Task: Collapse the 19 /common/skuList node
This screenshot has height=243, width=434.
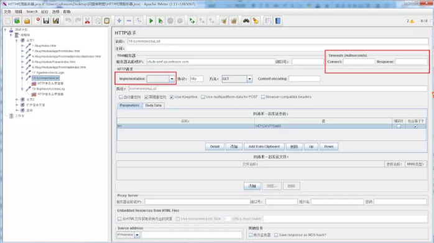Action: [22, 78]
